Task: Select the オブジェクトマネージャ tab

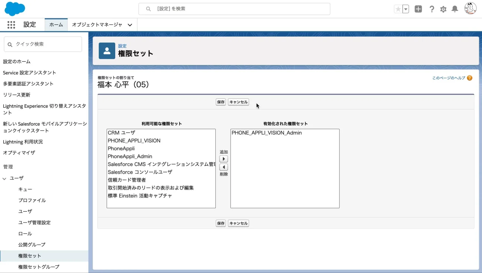Action: [97, 25]
